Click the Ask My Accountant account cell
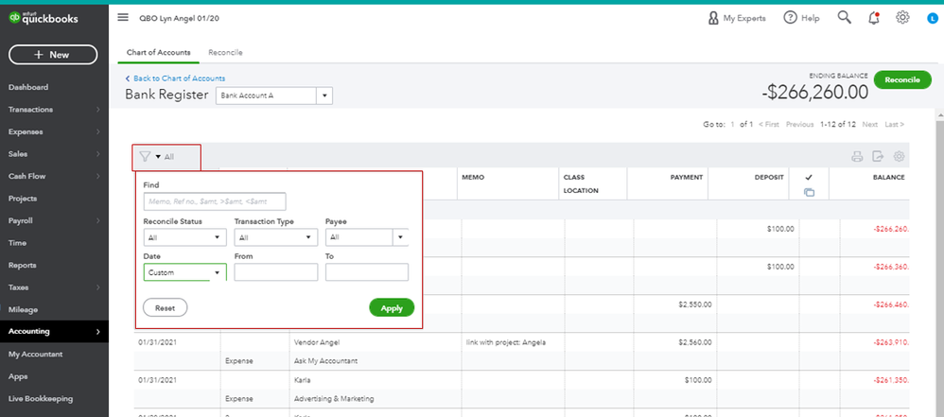944x417 pixels. coord(325,361)
